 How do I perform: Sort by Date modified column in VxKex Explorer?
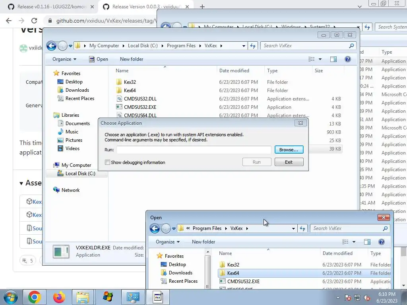point(234,71)
